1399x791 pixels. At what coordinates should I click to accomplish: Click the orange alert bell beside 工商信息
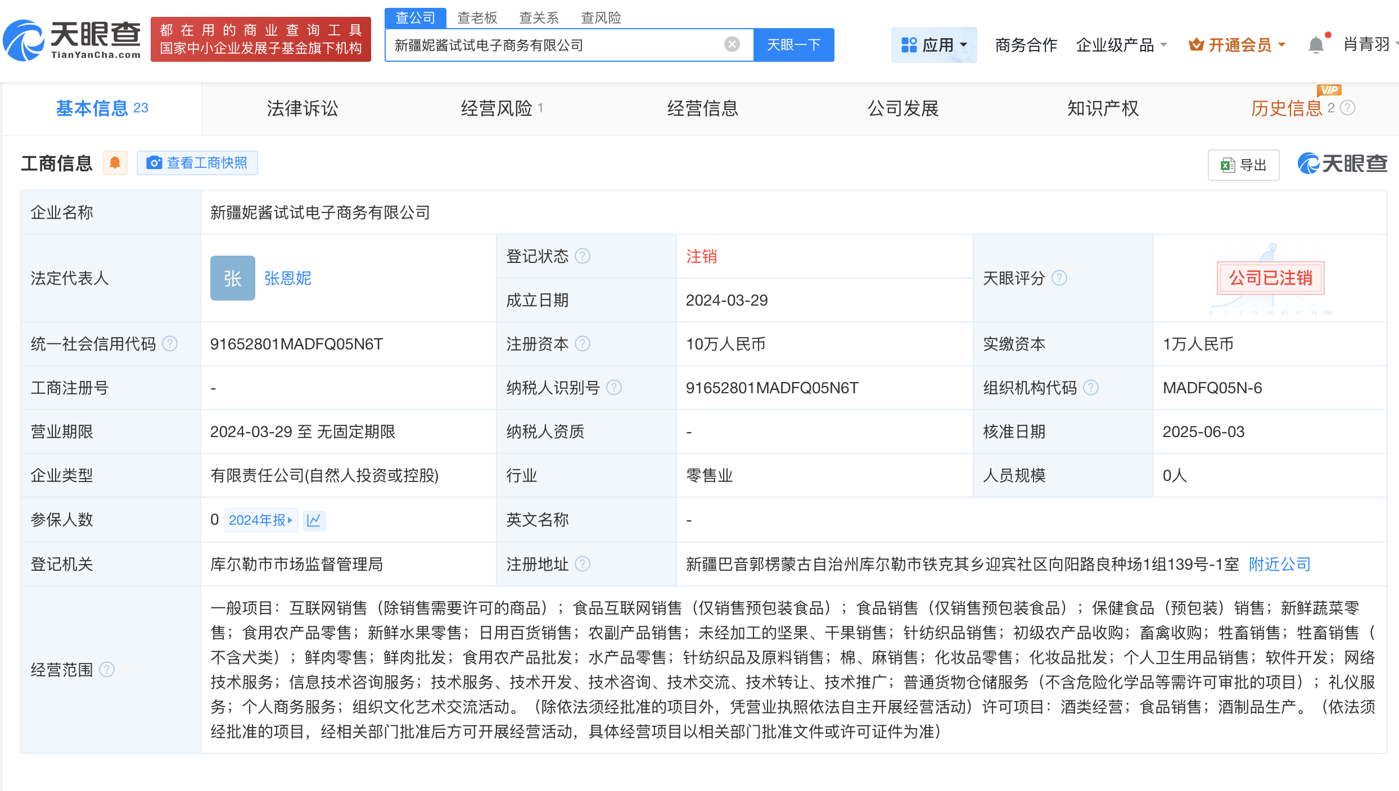click(115, 163)
